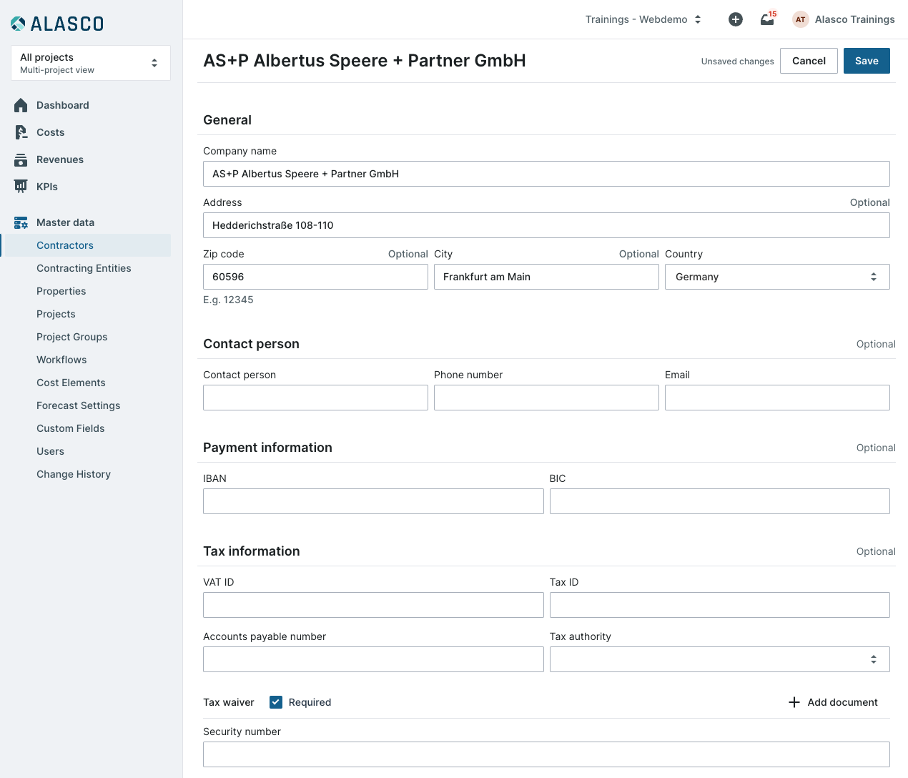The width and height of the screenshot is (908, 778).
Task: Open Projects in Master data
Action: [56, 314]
